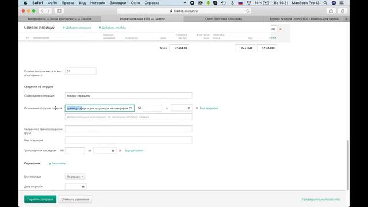Click the Bluetooth menu bar icon

coord(232,3)
